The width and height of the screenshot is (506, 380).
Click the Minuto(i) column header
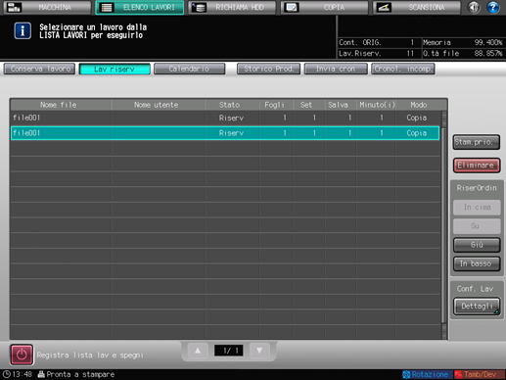[x=377, y=105]
